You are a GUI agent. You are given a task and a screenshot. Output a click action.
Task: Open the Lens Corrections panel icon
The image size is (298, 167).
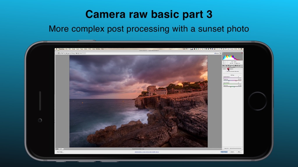(x=232, y=66)
